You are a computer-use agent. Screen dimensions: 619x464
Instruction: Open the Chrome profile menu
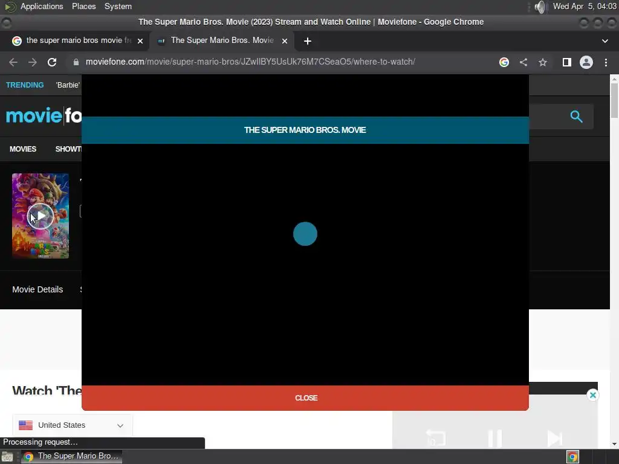(586, 62)
